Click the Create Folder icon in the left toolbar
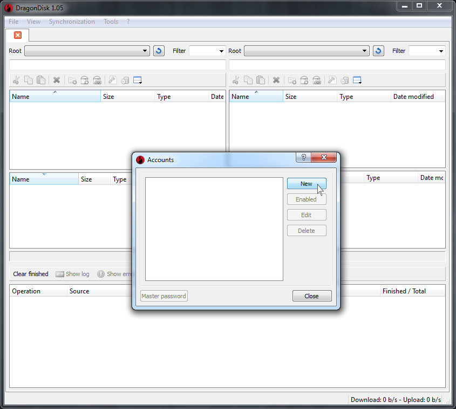456x409 pixels. [72, 80]
